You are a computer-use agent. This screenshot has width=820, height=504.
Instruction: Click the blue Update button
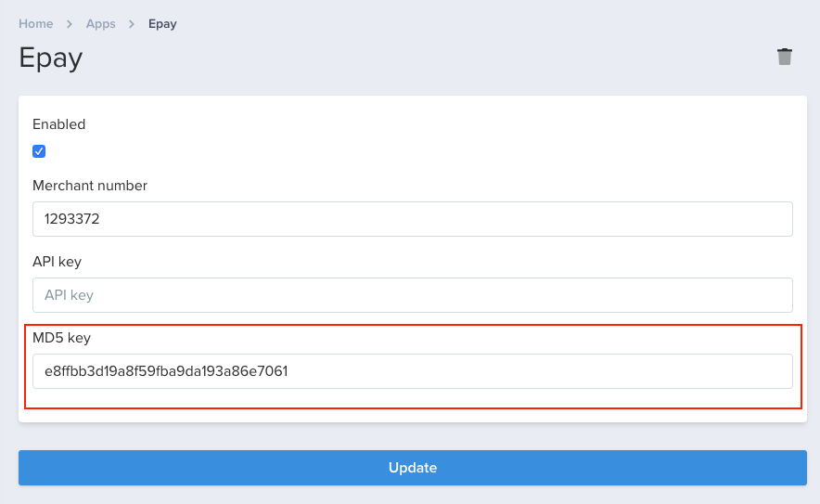pos(413,468)
